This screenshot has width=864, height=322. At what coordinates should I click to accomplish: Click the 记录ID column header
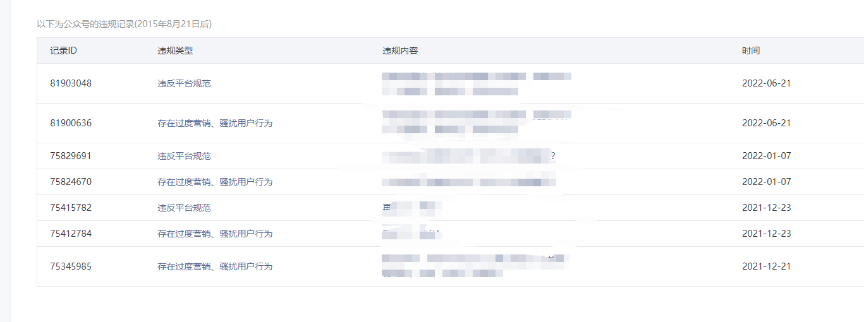pyautogui.click(x=64, y=51)
